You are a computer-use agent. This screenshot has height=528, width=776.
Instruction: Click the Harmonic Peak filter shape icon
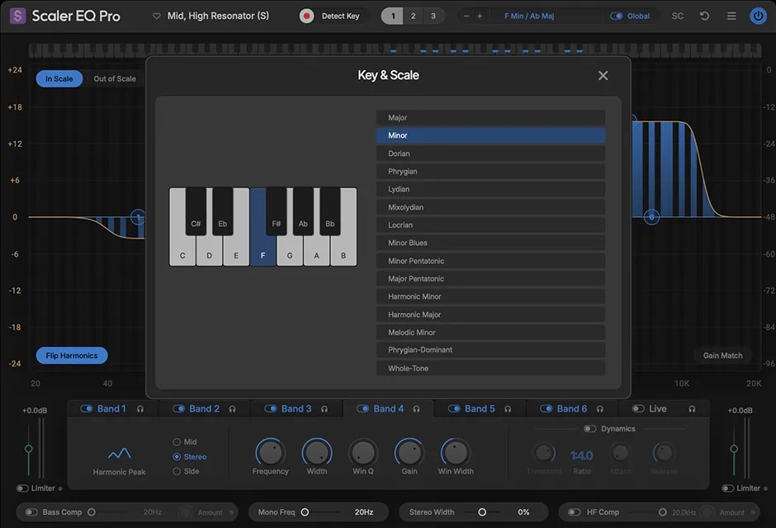click(x=119, y=453)
